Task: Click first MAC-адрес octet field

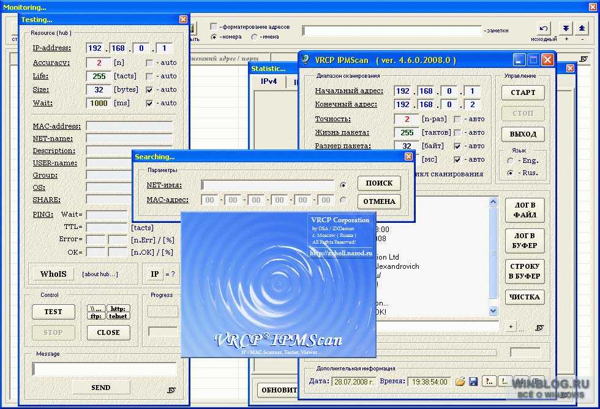Action: (x=209, y=200)
